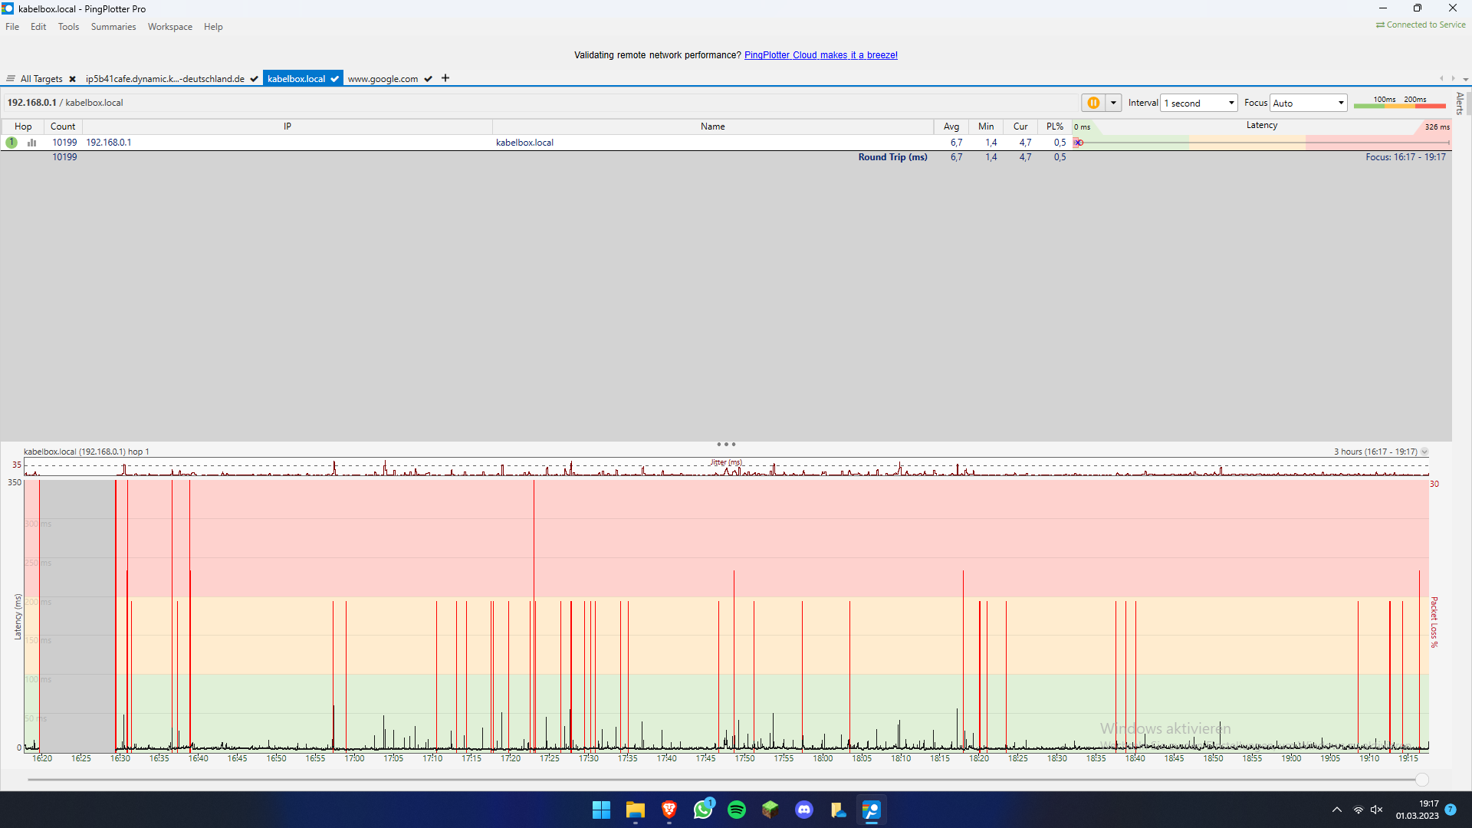
Task: Switch to the All Targets tab
Action: coord(42,78)
